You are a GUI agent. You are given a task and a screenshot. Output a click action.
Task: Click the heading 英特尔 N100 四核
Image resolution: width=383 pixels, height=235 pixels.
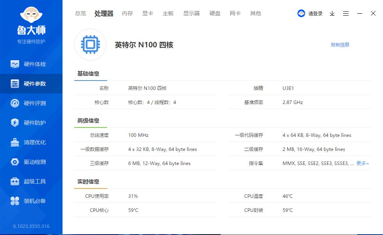pyautogui.click(x=144, y=45)
